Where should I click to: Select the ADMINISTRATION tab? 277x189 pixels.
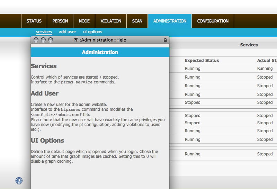[170, 21]
